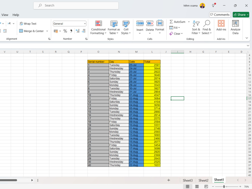
Task: Click zoom out minus button
Action: pos(213,186)
